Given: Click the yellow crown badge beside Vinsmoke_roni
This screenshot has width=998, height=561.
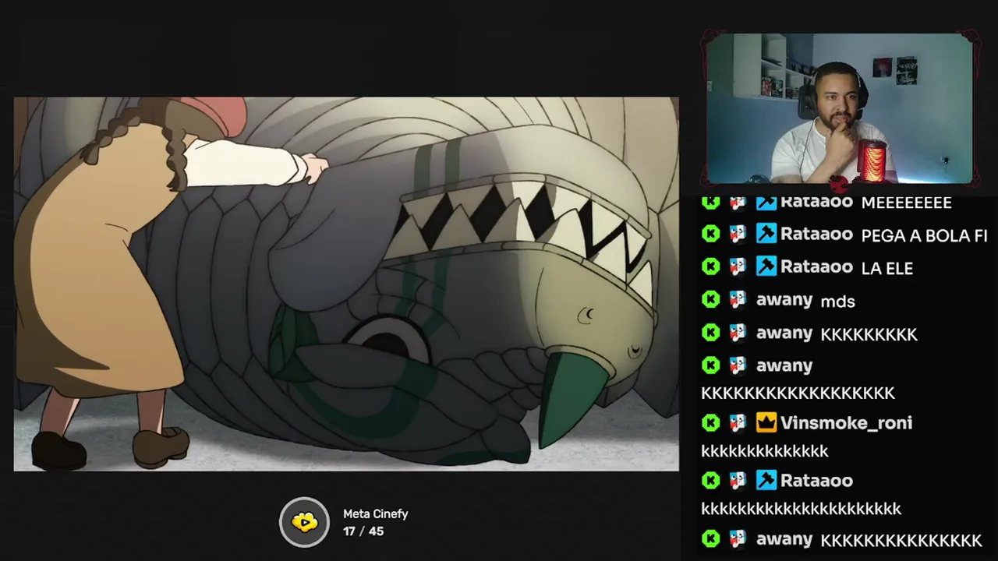Looking at the screenshot, I should [766, 422].
